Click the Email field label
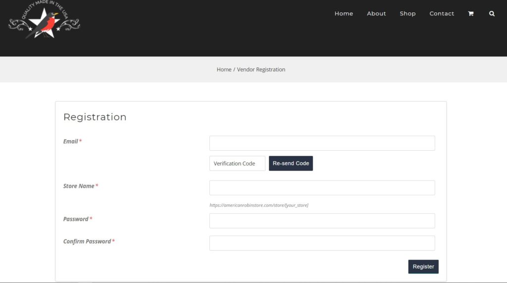The height and width of the screenshot is (283, 507). click(x=71, y=141)
